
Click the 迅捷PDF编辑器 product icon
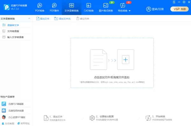[x=4, y=104]
